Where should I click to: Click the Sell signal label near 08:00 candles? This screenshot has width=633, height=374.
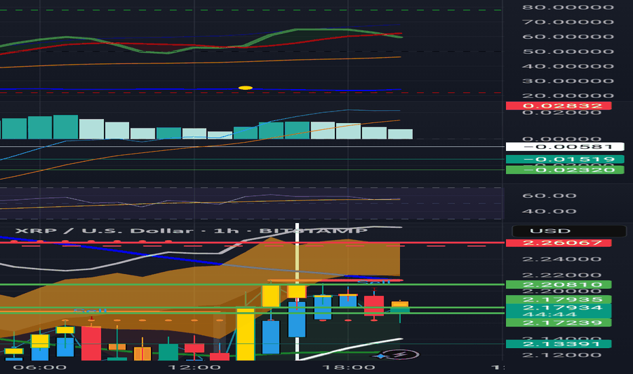(90, 311)
